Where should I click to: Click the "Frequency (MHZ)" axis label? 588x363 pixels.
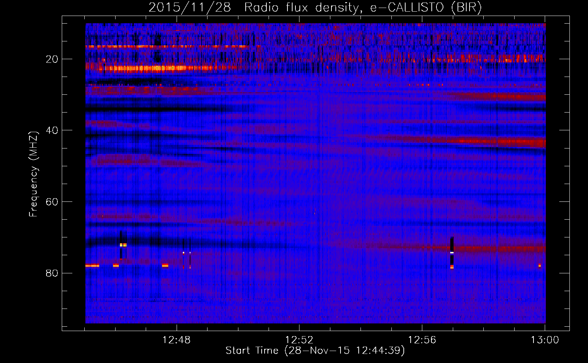(x=33, y=174)
